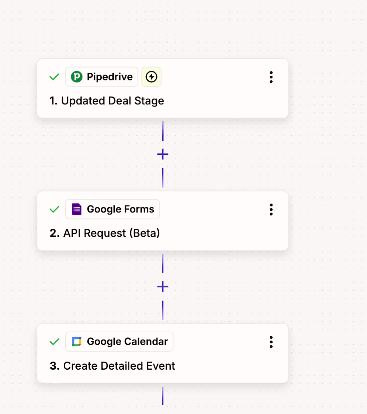Click the Google Calendar app icon
Viewport: 367px width, 414px height.
point(77,342)
